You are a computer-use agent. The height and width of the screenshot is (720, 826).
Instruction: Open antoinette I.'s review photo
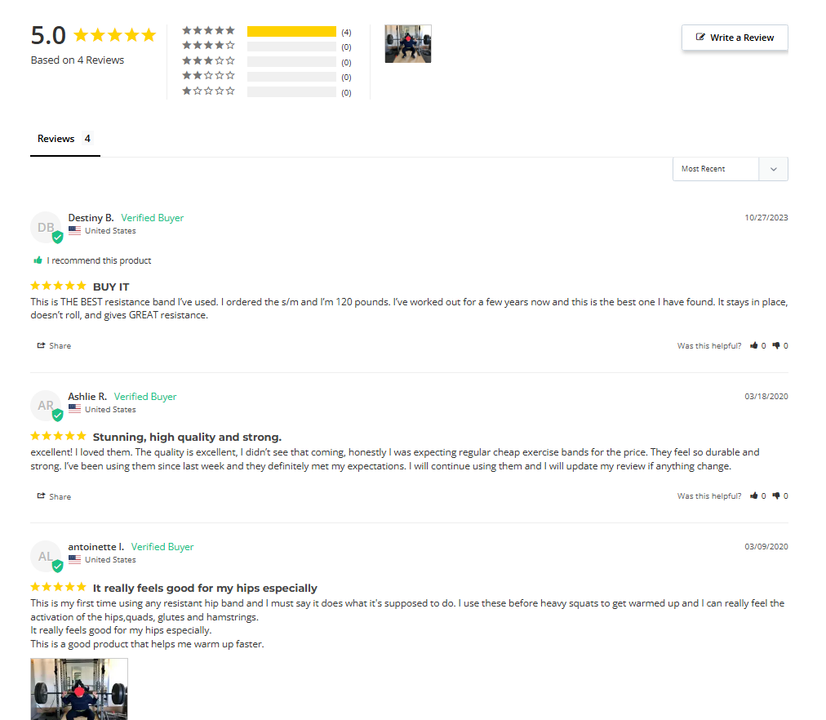pos(79,689)
